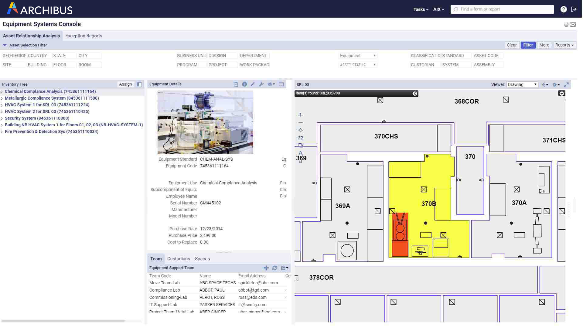The width and height of the screenshot is (583, 328).
Task: Edit equipment details with the pencil icon
Action: tap(253, 84)
